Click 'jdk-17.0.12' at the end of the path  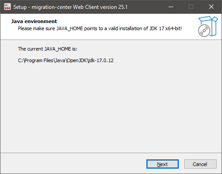click(x=101, y=60)
